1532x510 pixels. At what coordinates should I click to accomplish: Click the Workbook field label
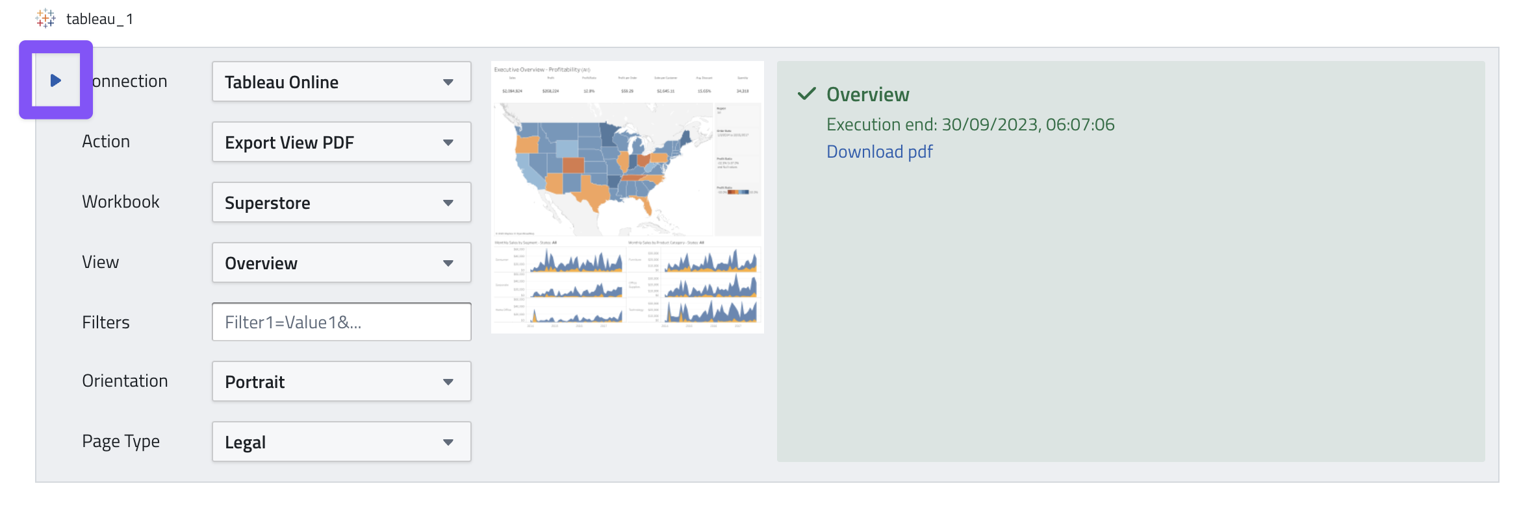(x=121, y=202)
